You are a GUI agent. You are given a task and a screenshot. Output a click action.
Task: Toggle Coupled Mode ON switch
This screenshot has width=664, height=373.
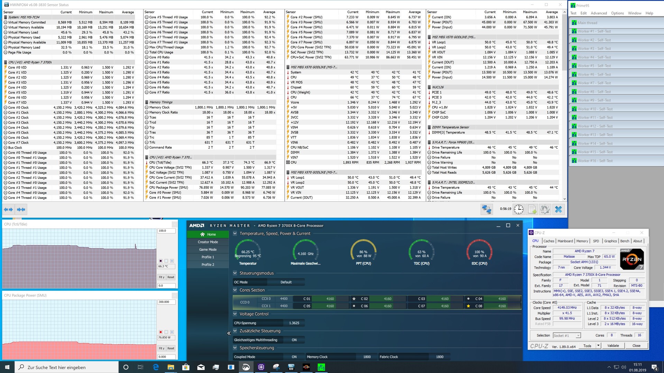pyautogui.click(x=294, y=357)
